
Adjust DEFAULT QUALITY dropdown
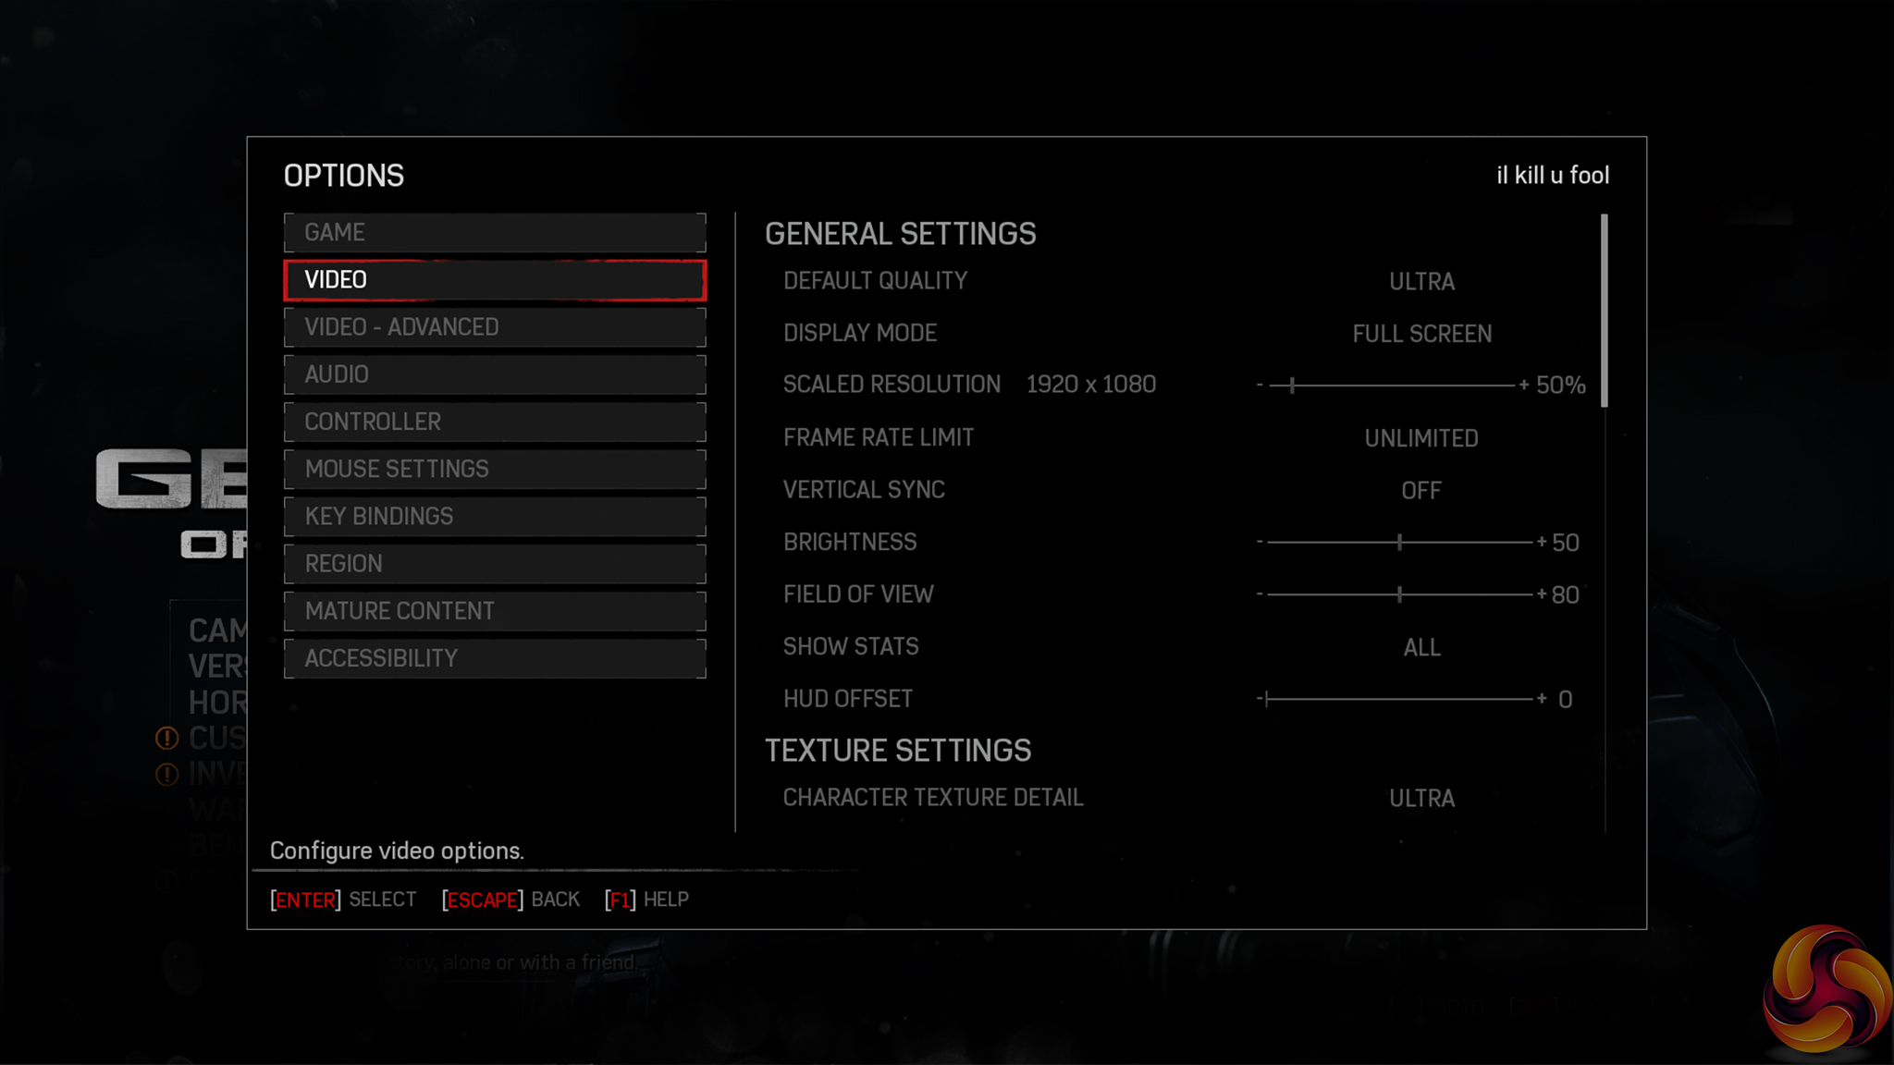pos(1420,281)
